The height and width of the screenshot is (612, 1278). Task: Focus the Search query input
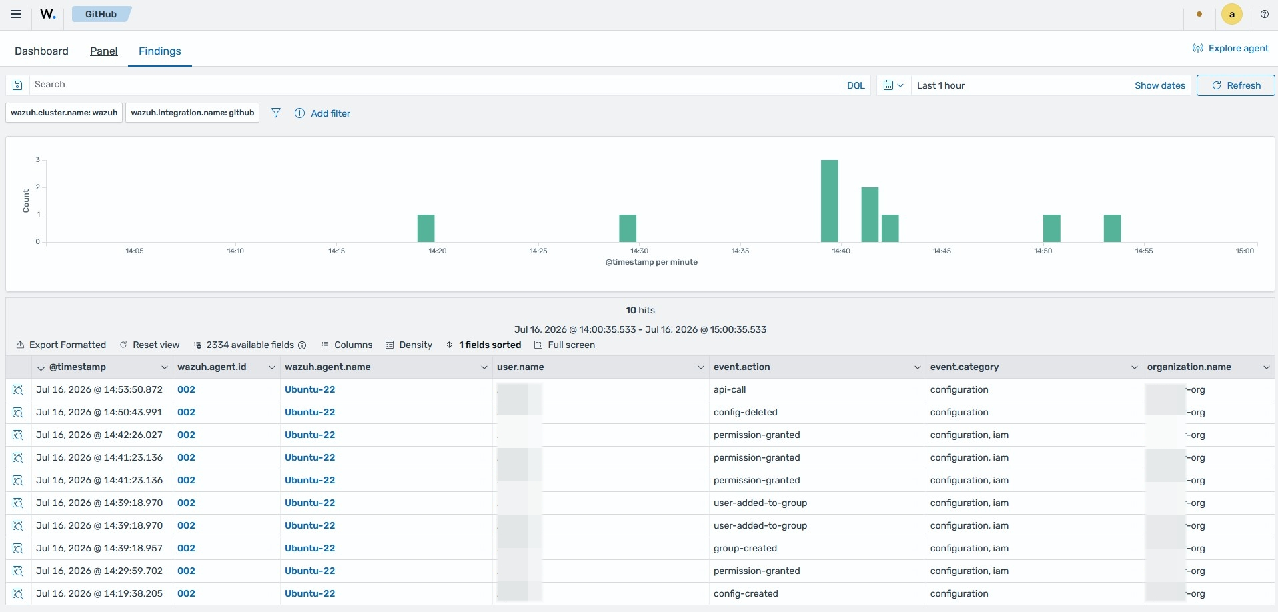(434, 85)
